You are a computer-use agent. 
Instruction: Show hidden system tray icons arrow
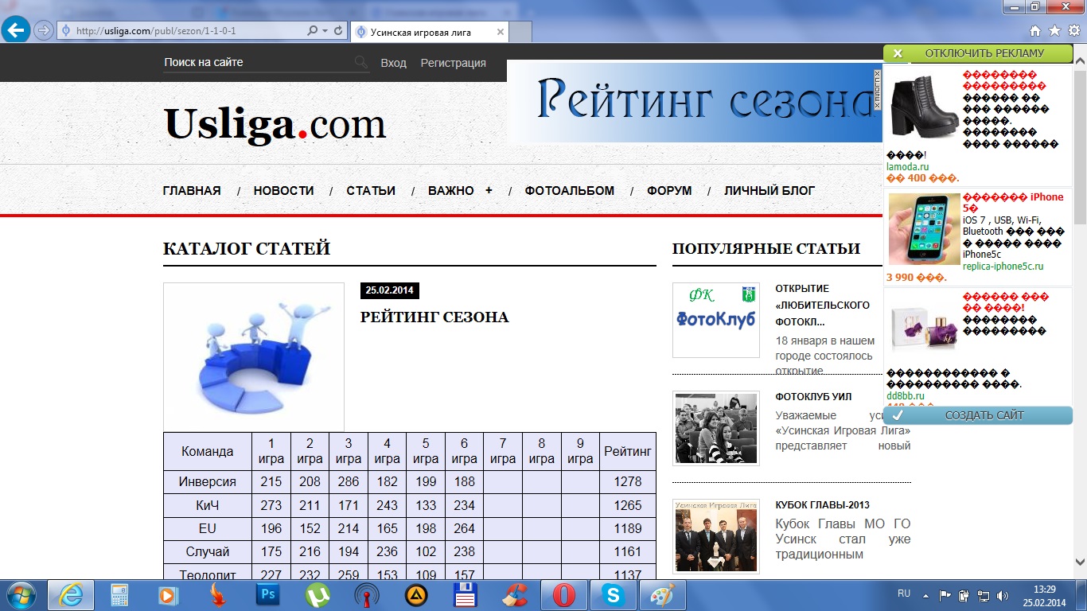tap(925, 594)
